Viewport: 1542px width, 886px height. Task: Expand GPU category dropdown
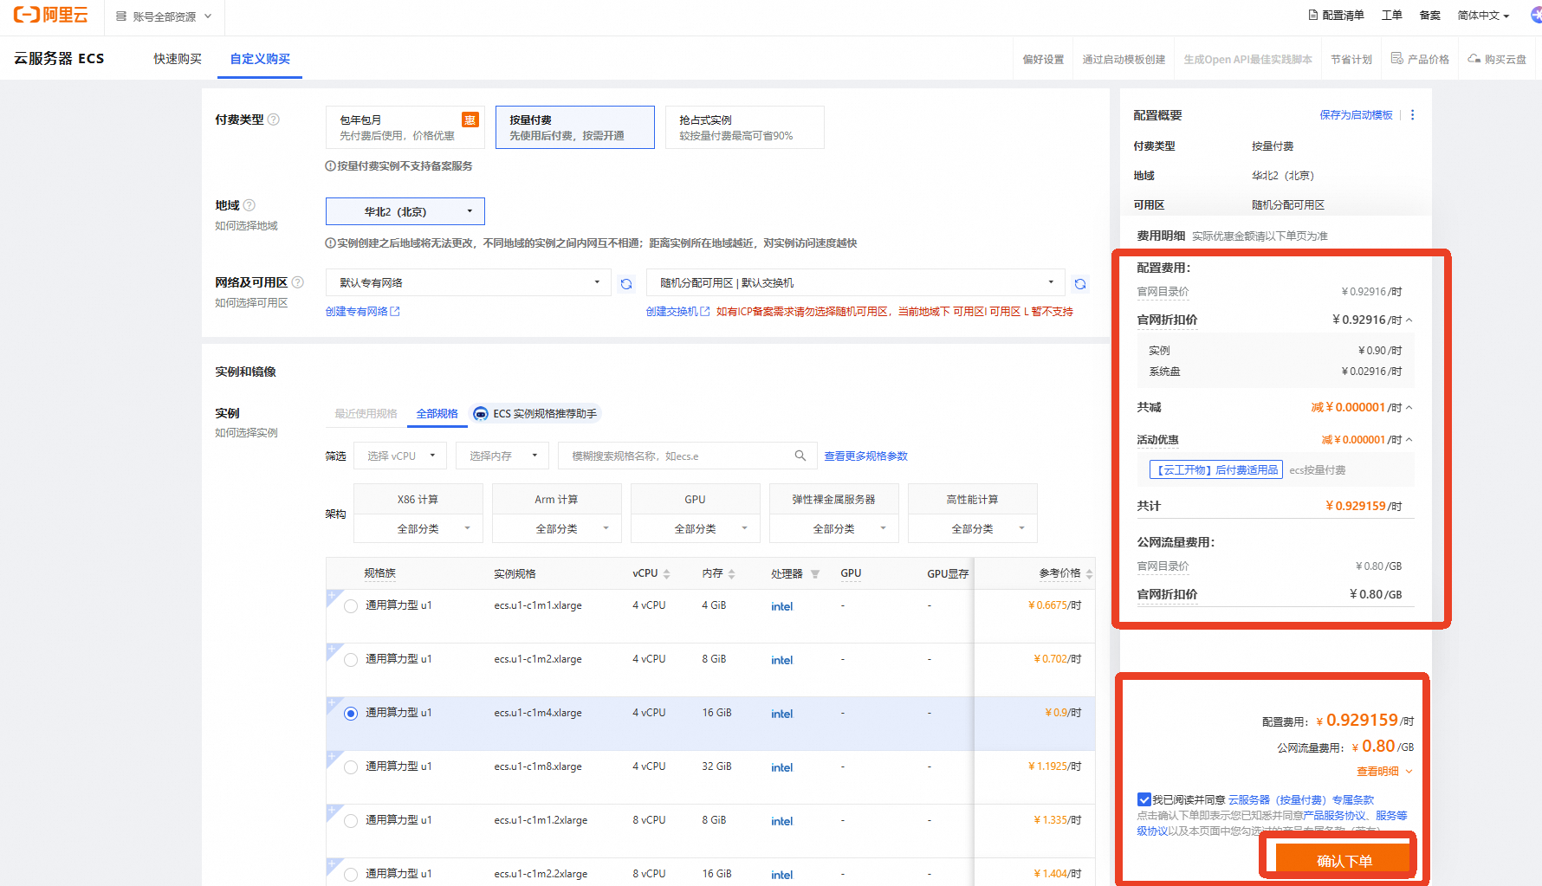(x=696, y=528)
